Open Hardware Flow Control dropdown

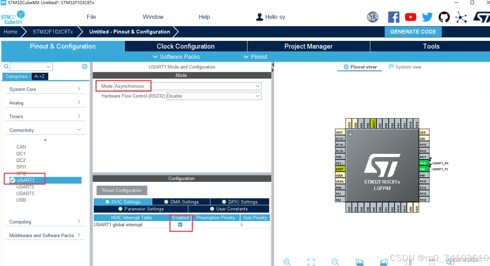[214, 96]
